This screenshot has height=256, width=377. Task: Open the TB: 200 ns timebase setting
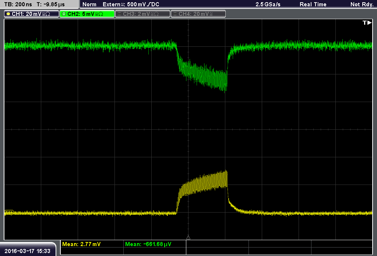click(x=18, y=4)
